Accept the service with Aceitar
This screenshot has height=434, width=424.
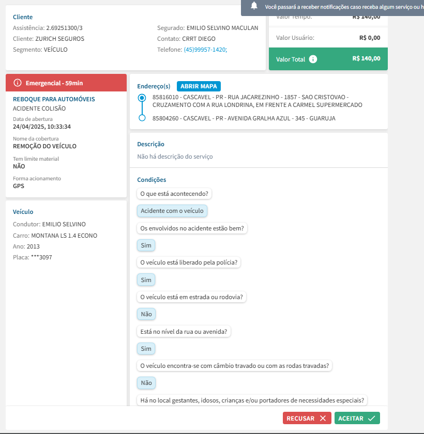pyautogui.click(x=352, y=419)
